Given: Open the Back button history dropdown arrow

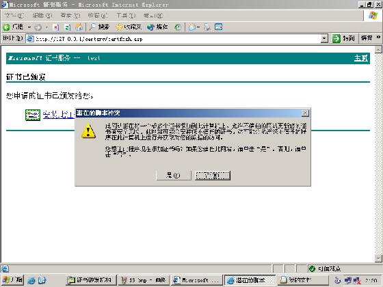Looking at the screenshot, I should point(29,27).
